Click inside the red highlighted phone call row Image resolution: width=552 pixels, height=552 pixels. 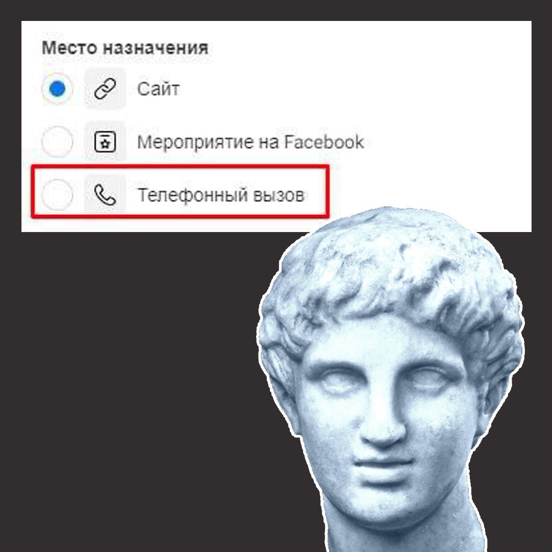tap(180, 192)
